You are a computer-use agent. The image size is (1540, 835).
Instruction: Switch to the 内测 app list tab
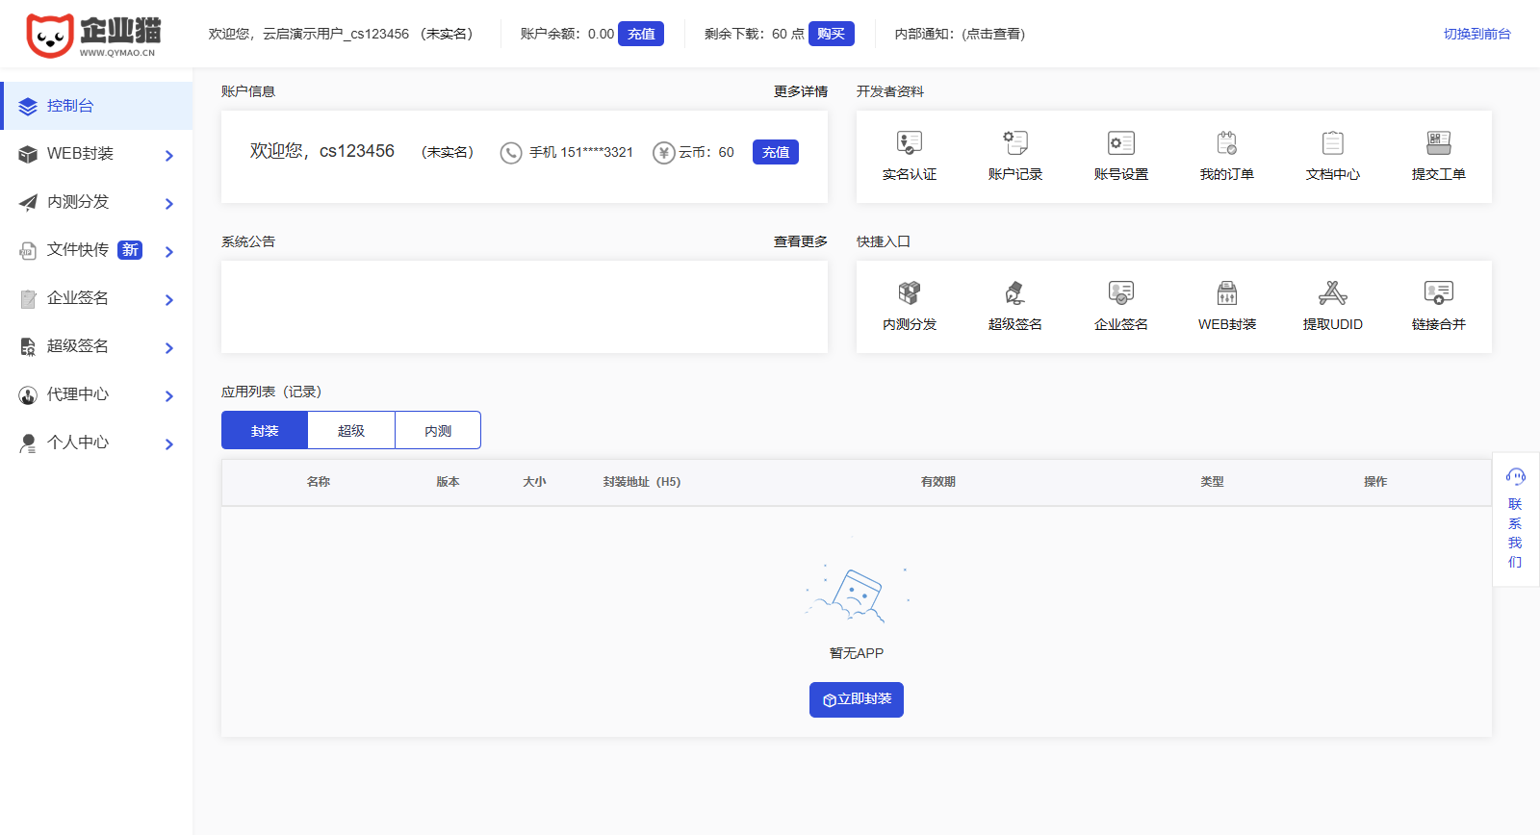[x=438, y=430]
